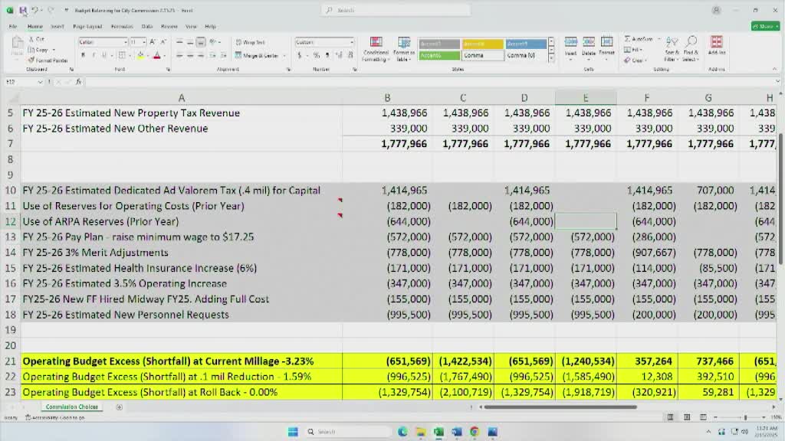
Task: Select the Commission Choices sheet tab
Action: (x=71, y=407)
